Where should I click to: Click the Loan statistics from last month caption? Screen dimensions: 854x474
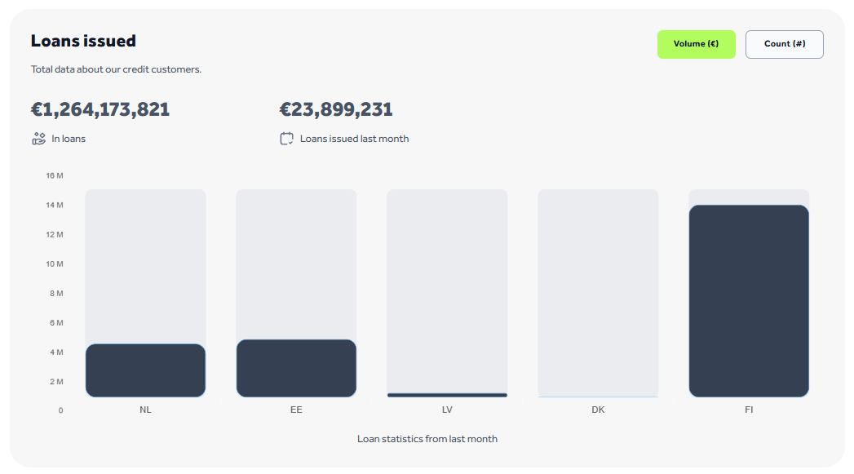tap(427, 439)
